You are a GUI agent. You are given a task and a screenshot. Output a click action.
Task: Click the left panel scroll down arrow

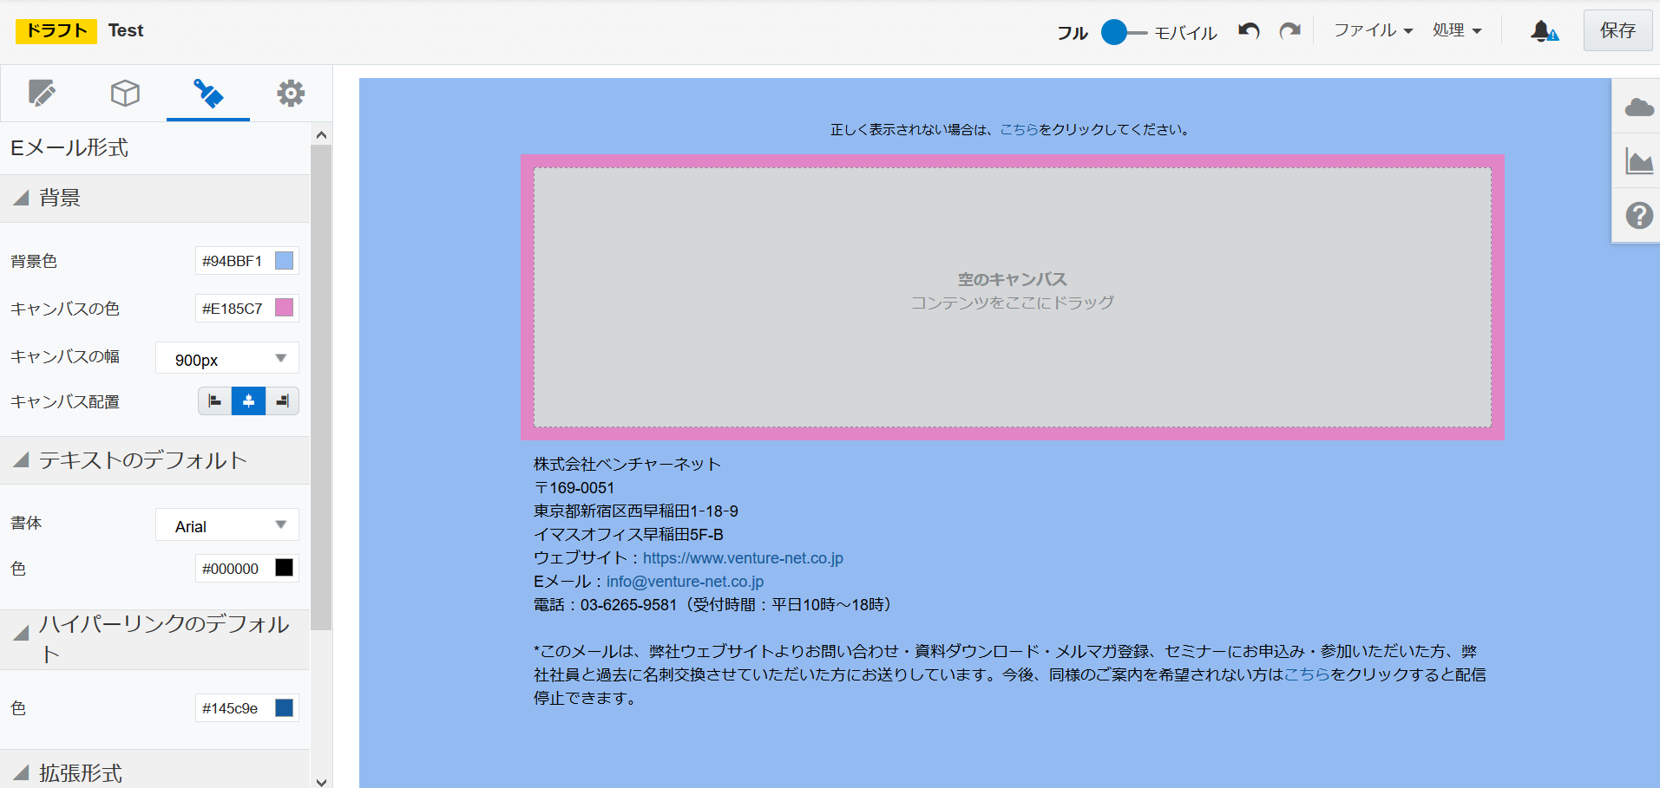click(321, 781)
